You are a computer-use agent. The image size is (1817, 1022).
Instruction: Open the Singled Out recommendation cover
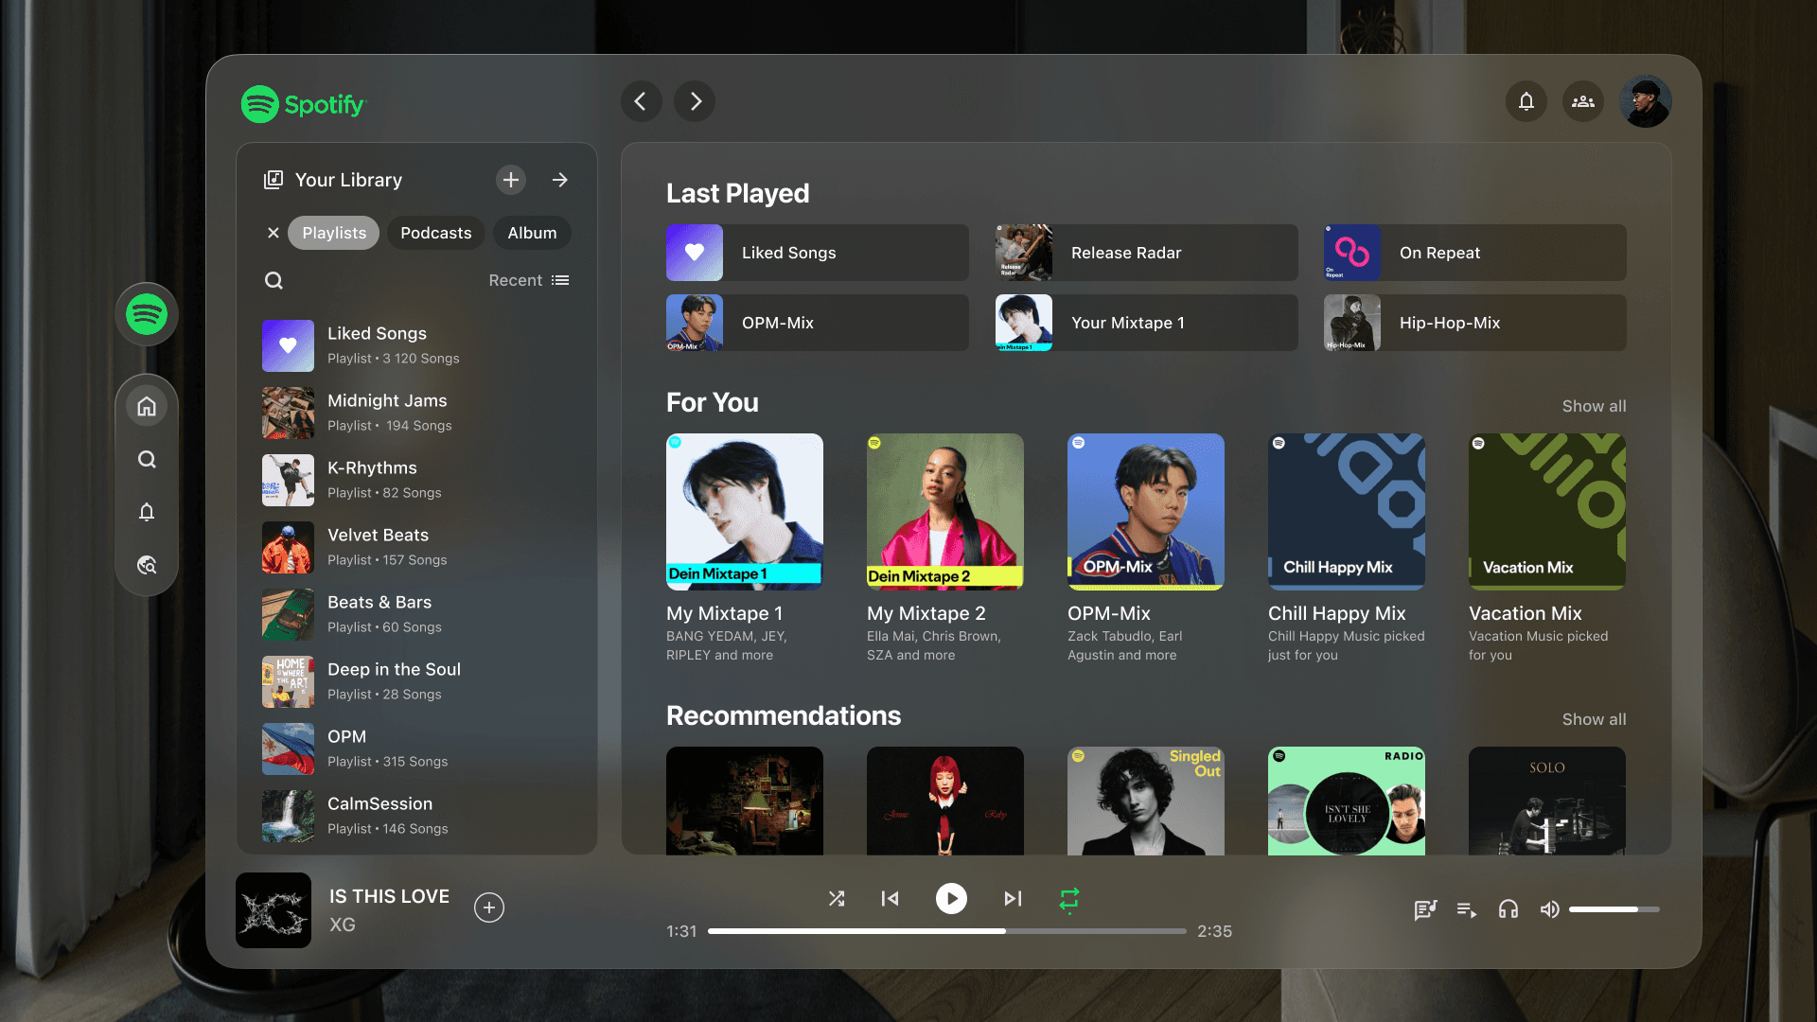1146,801
